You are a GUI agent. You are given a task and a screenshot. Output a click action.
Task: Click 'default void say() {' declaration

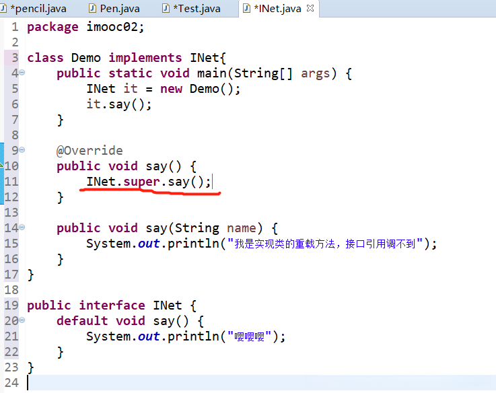tap(130, 321)
